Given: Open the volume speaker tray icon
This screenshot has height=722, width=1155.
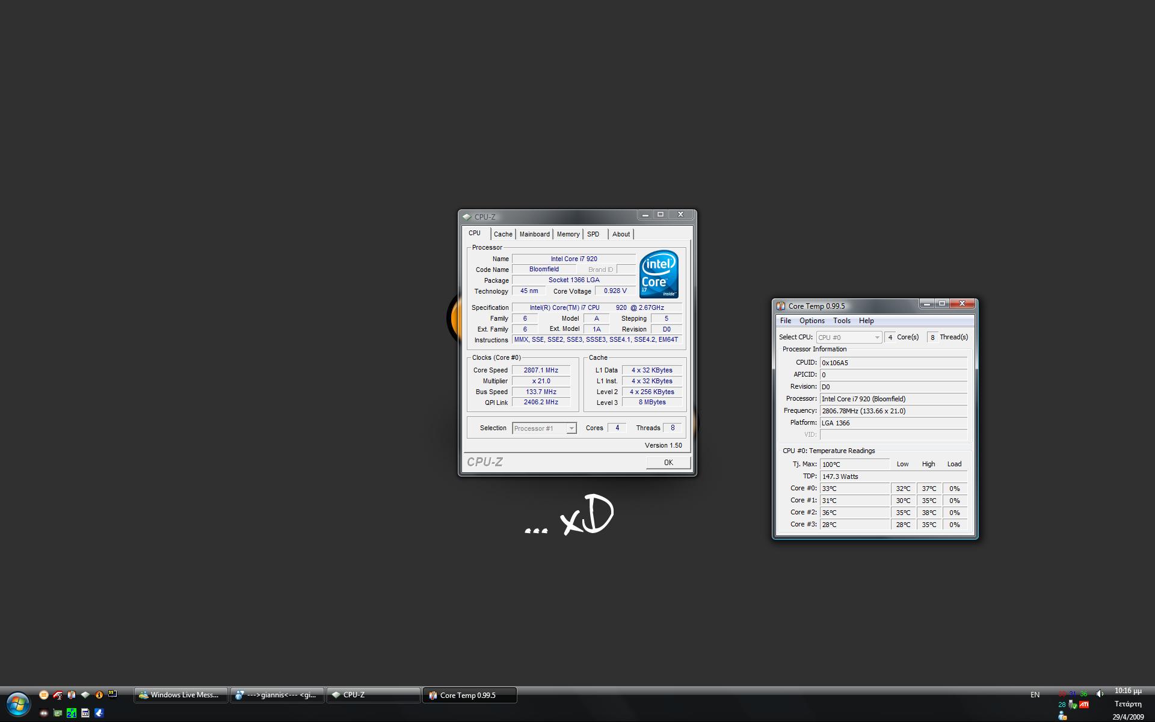Looking at the screenshot, I should (1100, 694).
